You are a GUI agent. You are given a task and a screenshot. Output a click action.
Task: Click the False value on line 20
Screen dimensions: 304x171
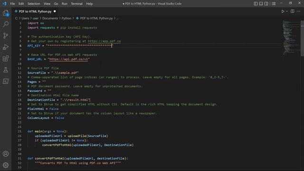(54, 109)
